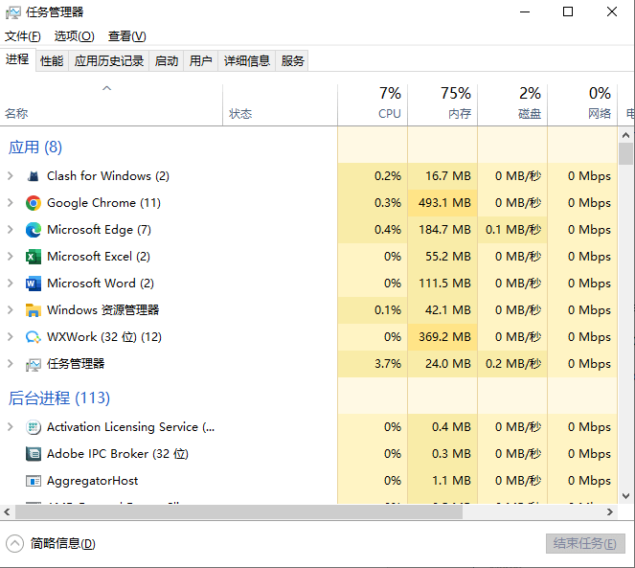Viewport: 635px width, 568px height.
Task: Expand the 任务管理器 process row
Action: [11, 363]
